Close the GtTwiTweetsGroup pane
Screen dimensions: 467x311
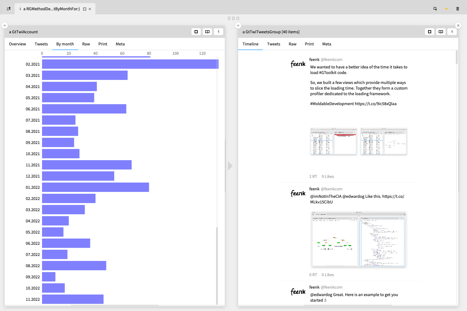point(458,26)
